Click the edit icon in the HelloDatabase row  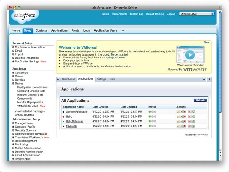[178, 121]
